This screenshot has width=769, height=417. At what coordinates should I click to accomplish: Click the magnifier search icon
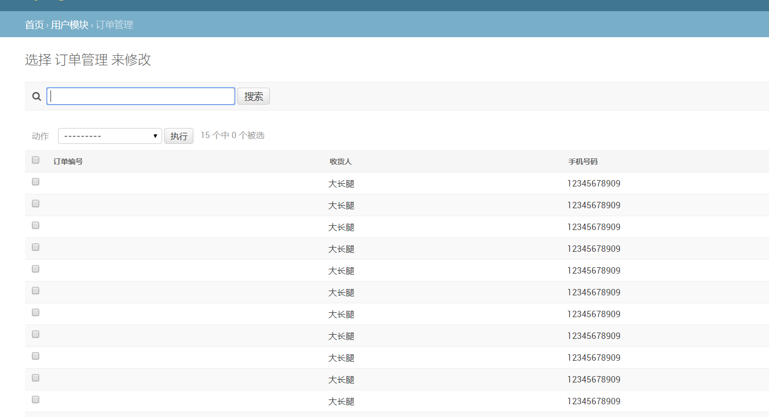(37, 96)
